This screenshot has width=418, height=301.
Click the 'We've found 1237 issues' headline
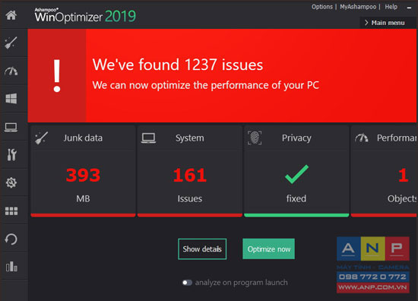tap(178, 65)
